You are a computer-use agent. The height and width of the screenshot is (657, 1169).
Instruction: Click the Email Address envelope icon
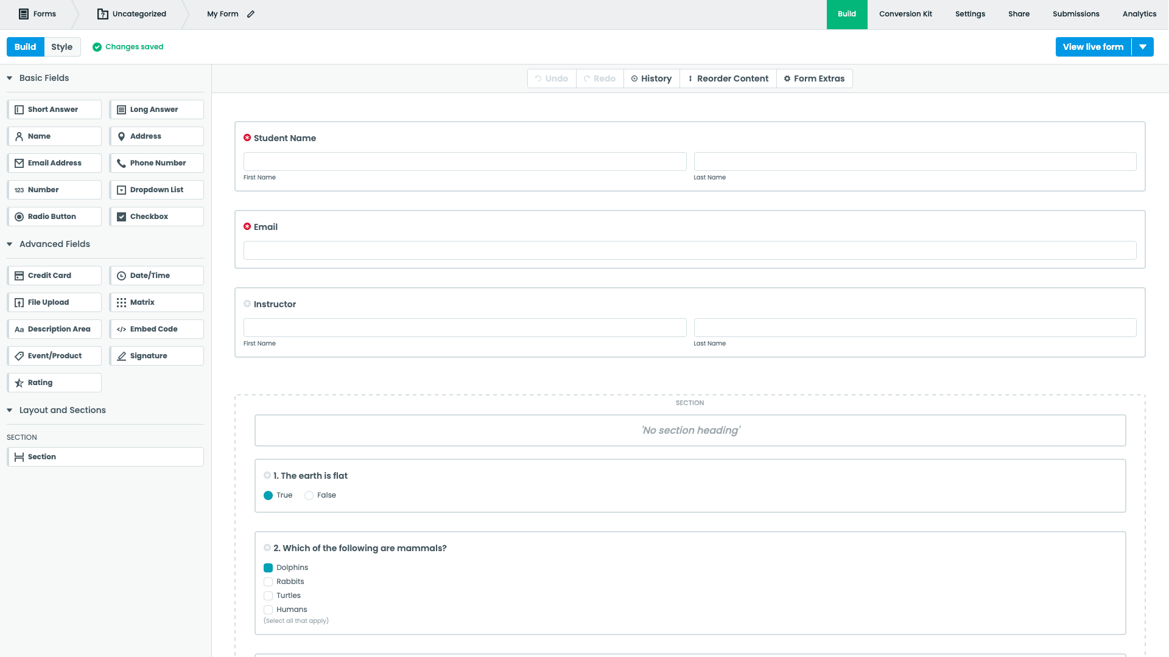pos(19,163)
